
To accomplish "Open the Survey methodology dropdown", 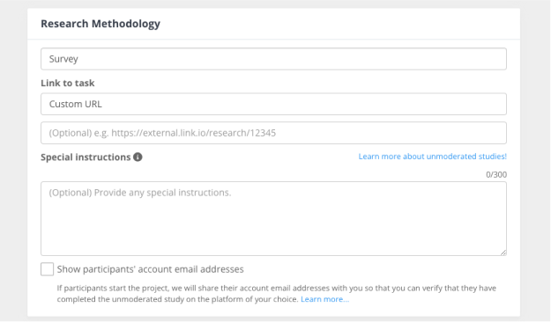I will click(273, 59).
